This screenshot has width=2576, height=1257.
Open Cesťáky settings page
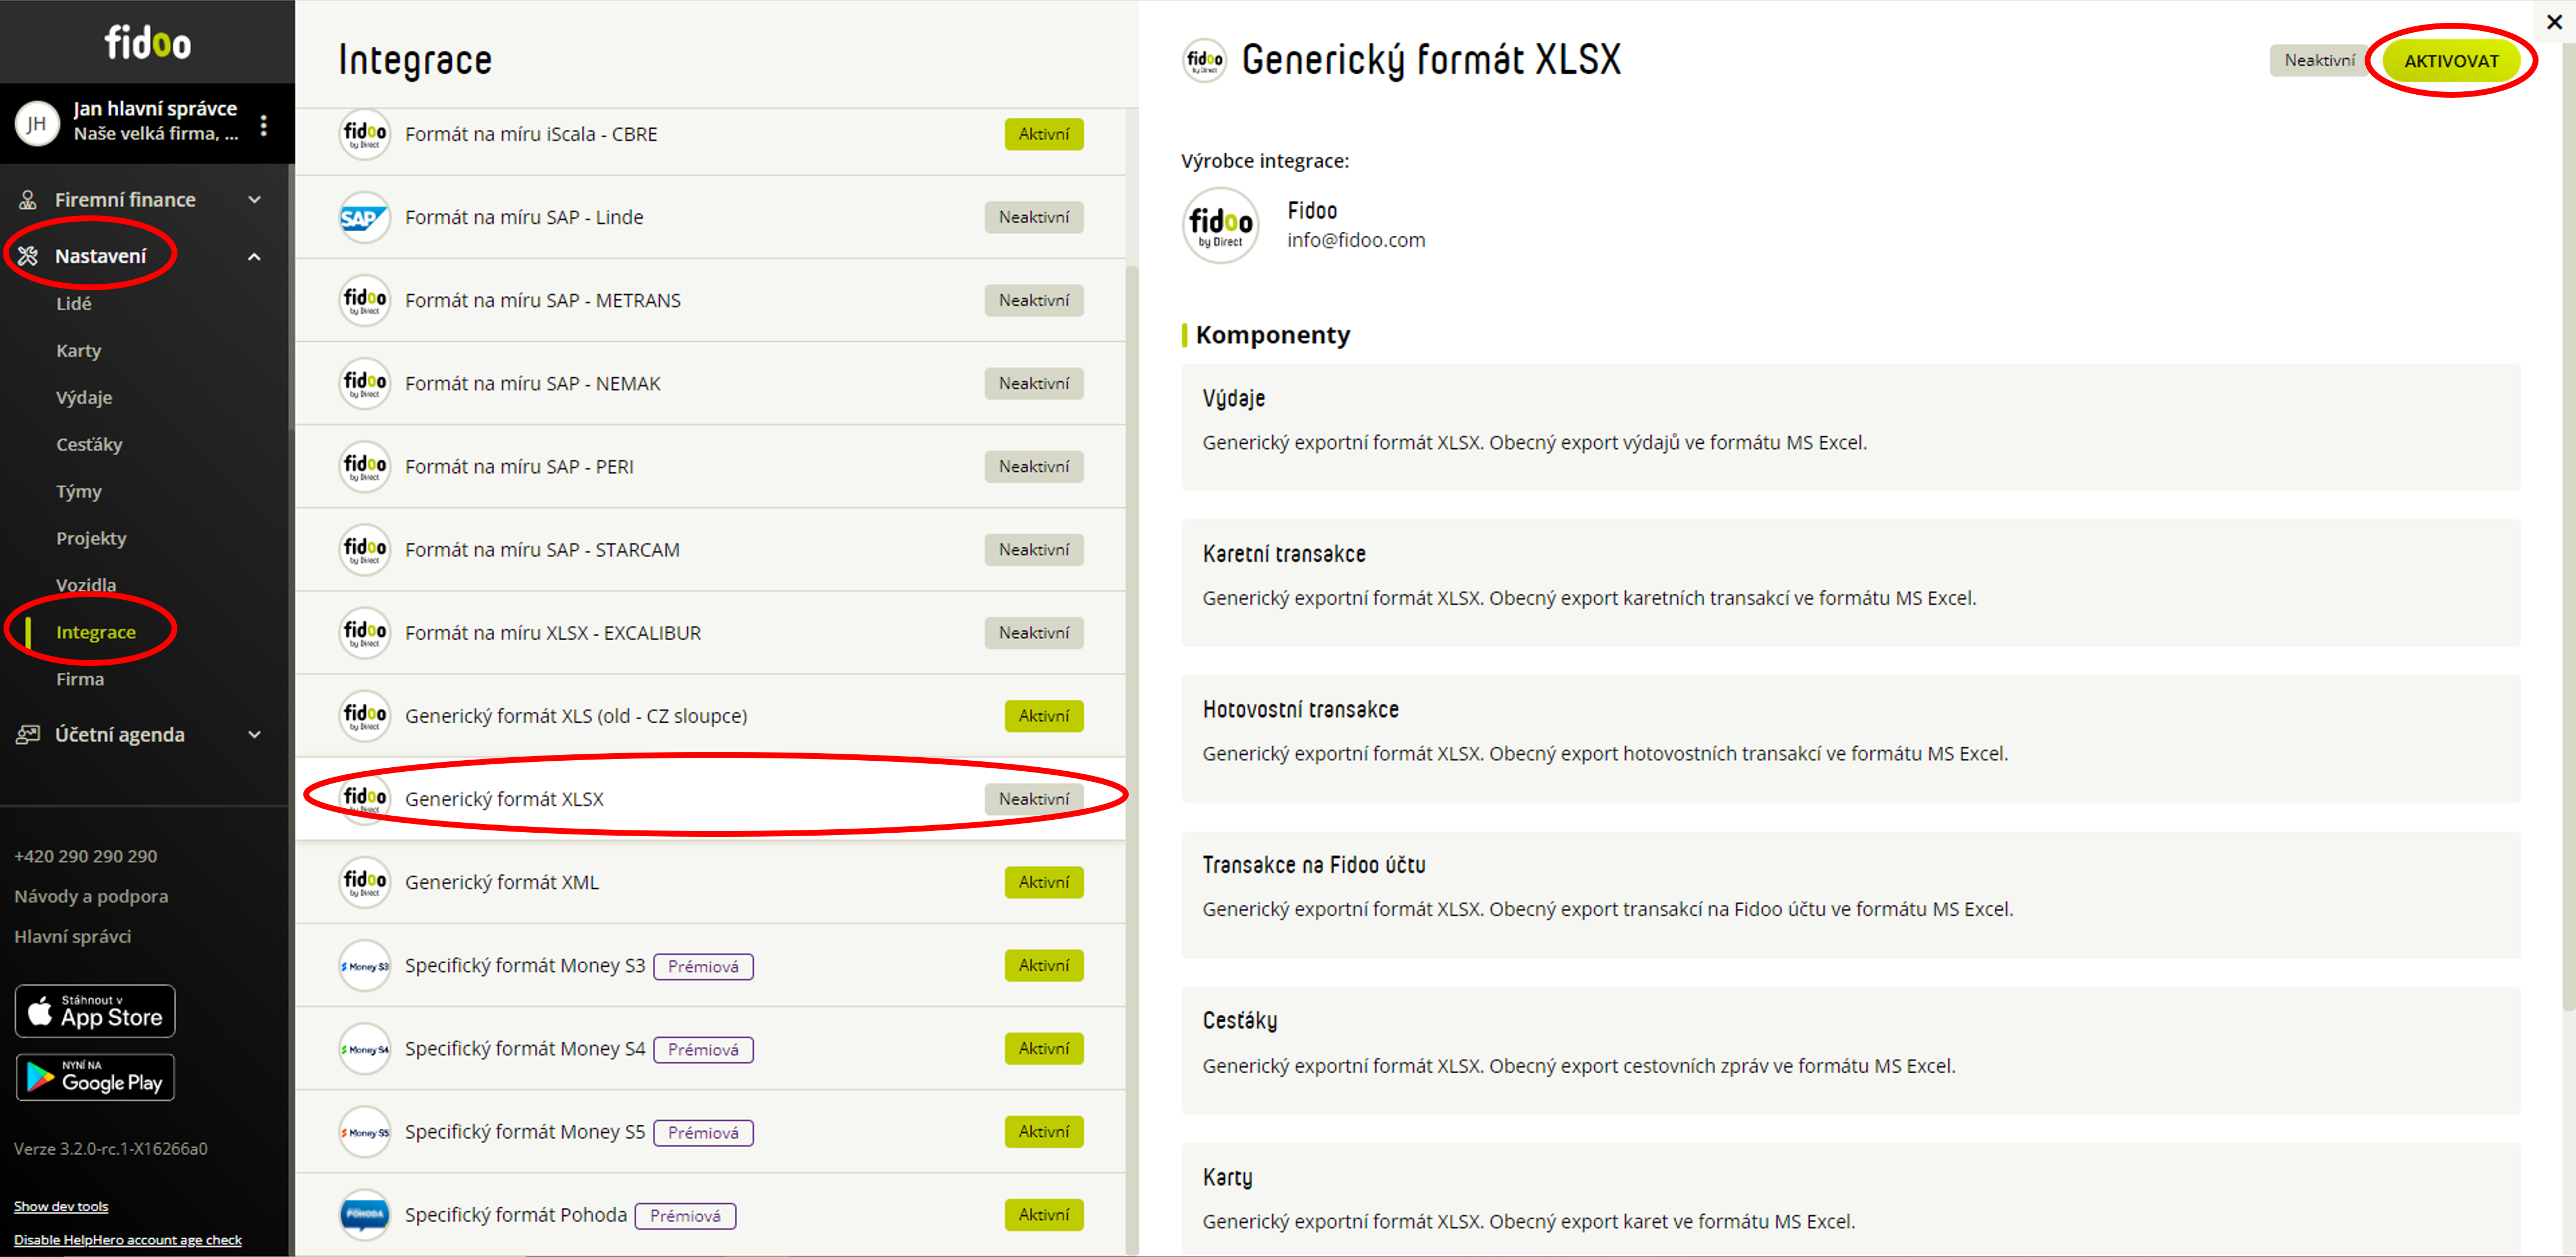(89, 445)
